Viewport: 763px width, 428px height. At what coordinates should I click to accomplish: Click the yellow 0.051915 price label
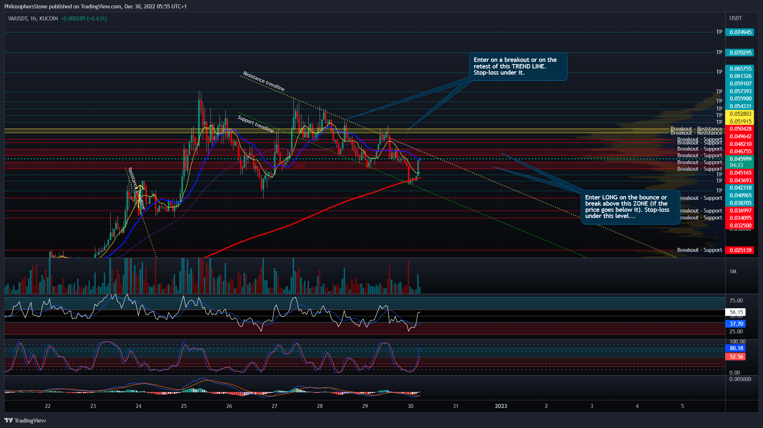[x=739, y=122]
